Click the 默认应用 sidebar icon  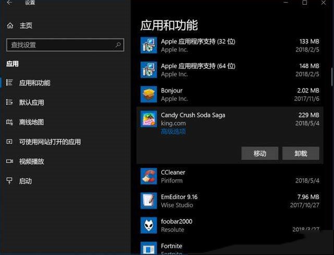point(9,102)
